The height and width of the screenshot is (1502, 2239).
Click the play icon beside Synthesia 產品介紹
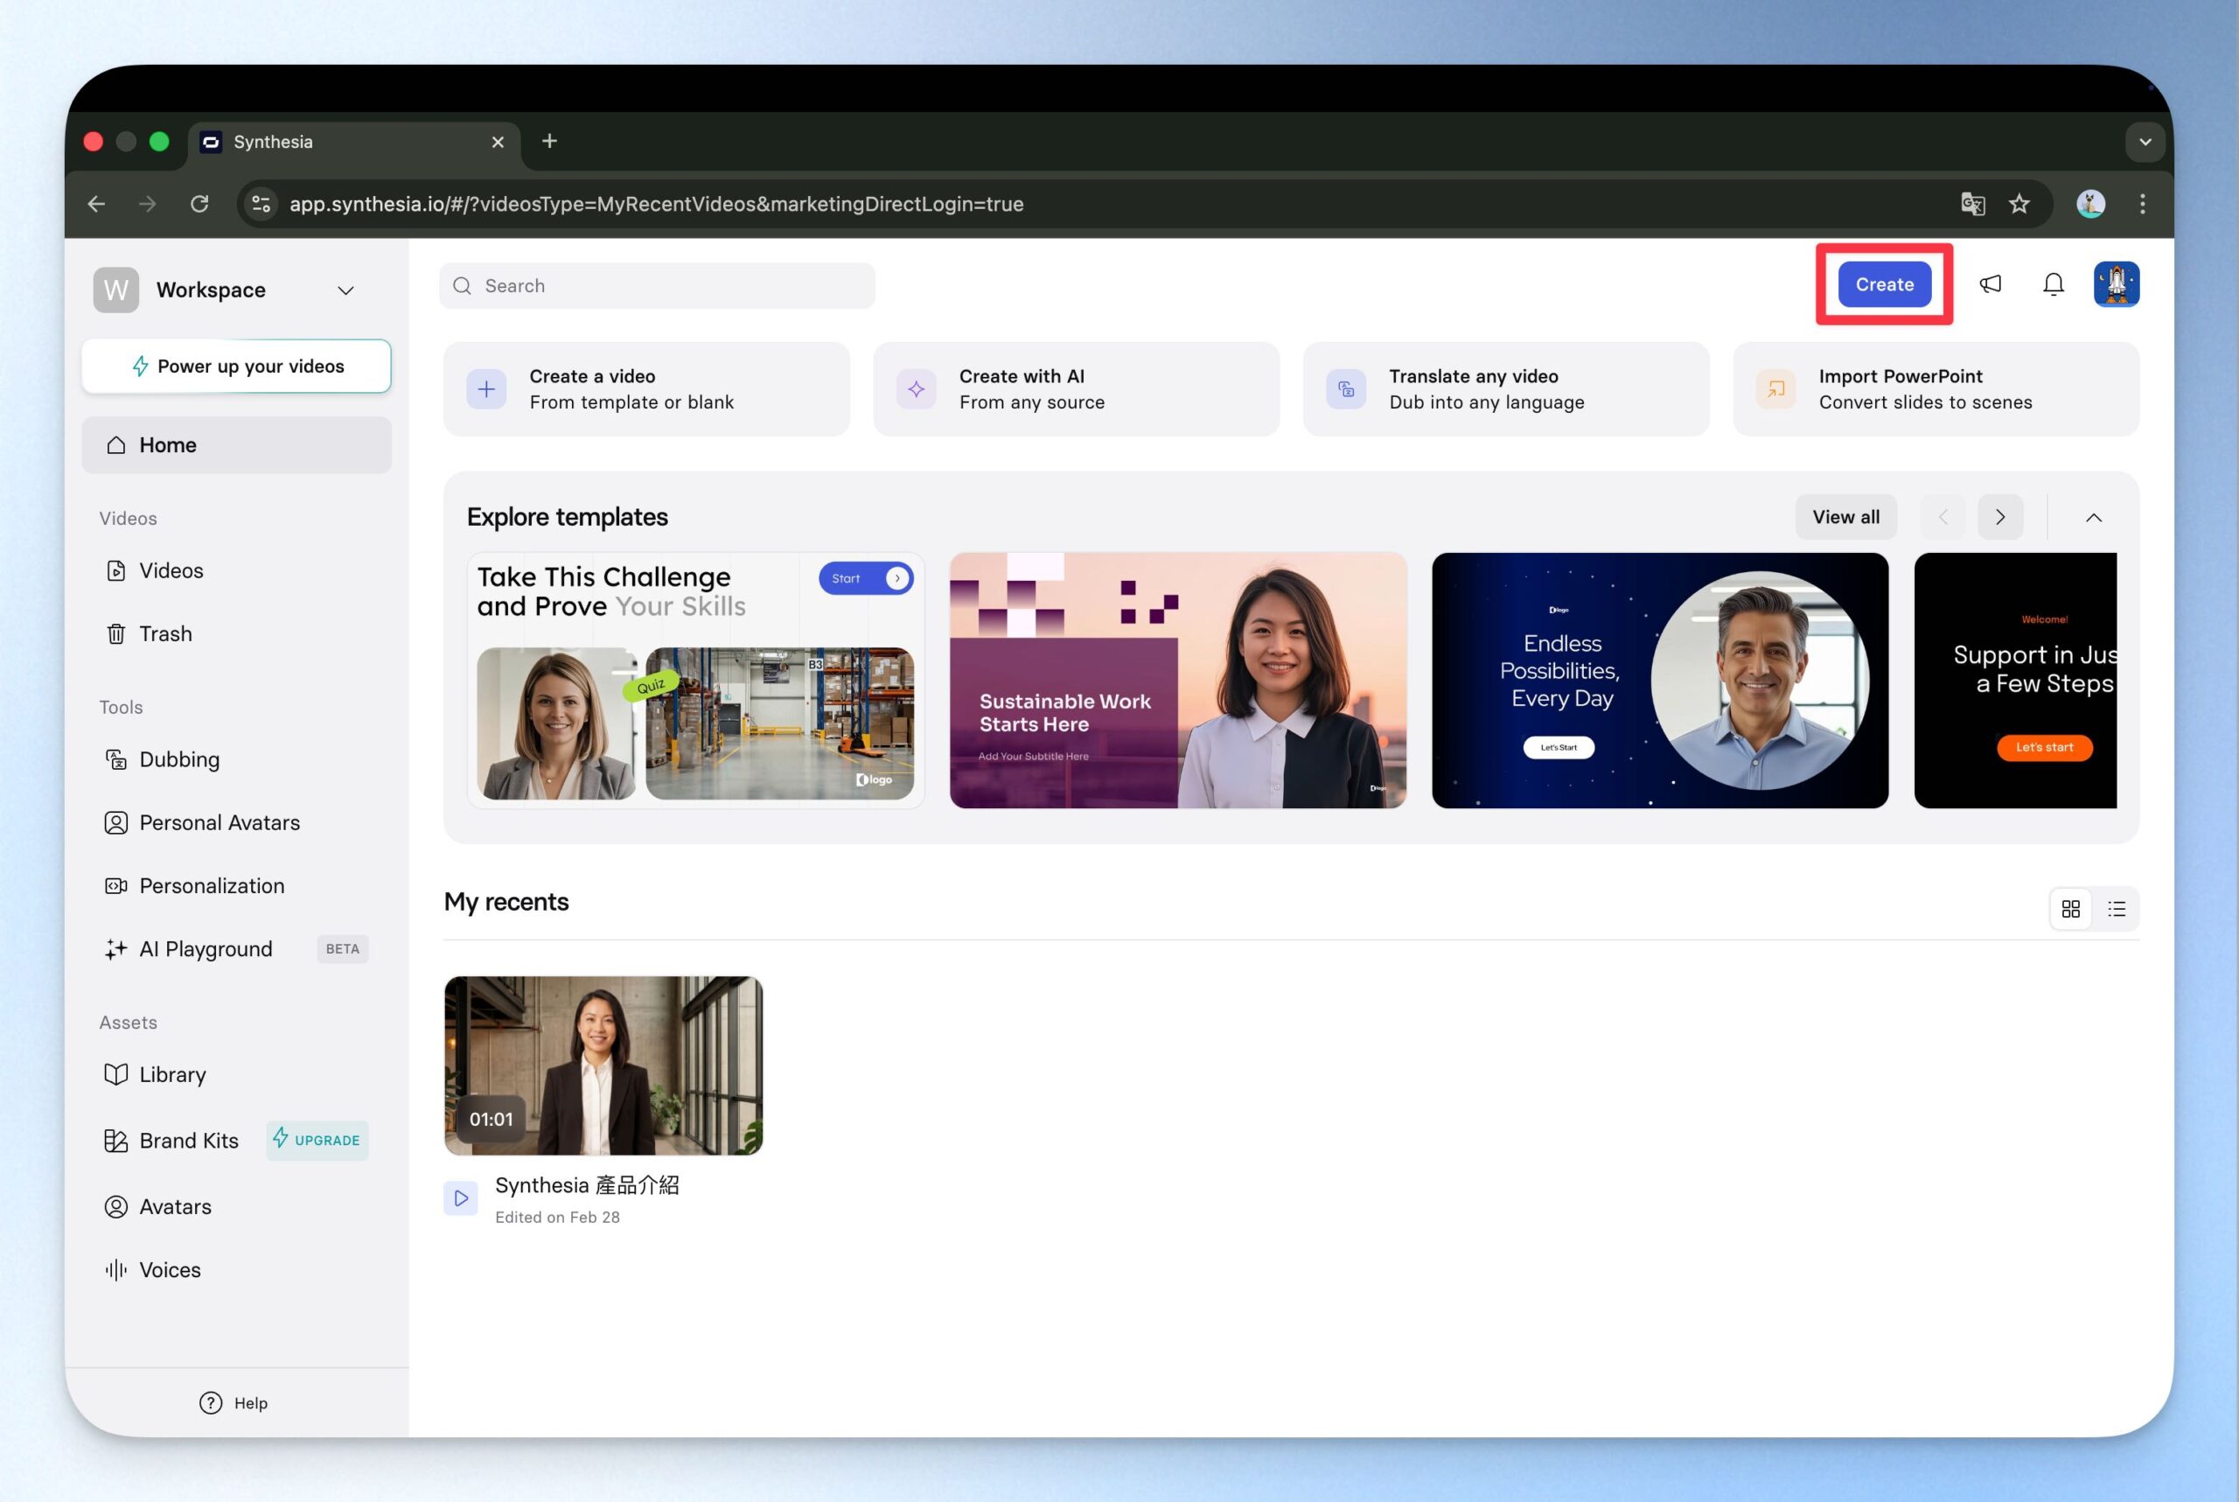click(461, 1198)
